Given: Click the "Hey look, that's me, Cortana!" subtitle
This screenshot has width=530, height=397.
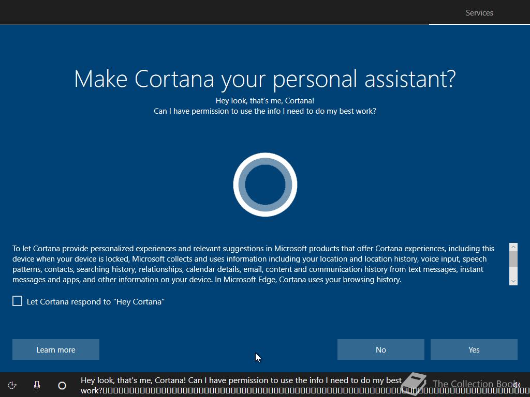Looking at the screenshot, I should [x=265, y=101].
